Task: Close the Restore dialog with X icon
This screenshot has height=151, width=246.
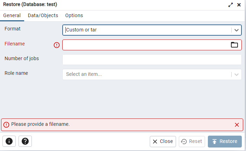Action: (239, 5)
